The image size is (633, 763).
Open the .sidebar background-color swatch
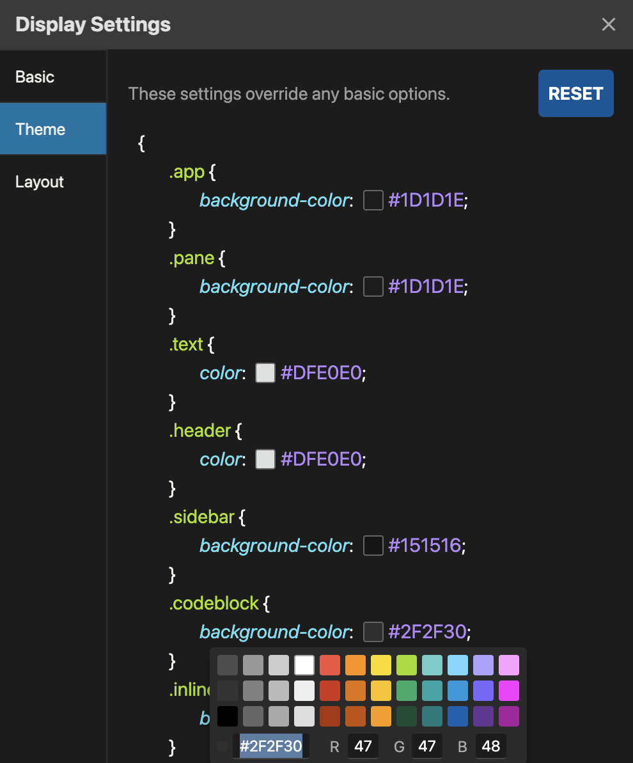click(x=373, y=546)
